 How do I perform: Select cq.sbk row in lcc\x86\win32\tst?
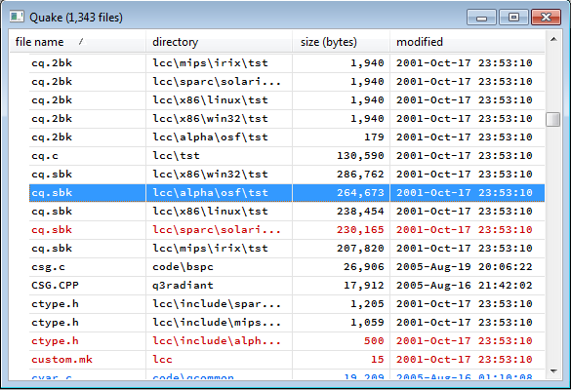tap(287, 175)
